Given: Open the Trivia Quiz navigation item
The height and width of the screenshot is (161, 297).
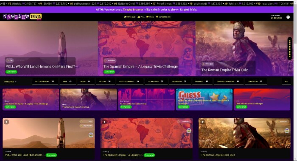Looking at the screenshot, I should pyautogui.click(x=130, y=17).
